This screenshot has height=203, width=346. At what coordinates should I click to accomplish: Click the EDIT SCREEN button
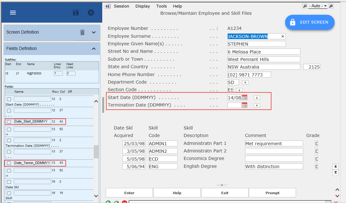pos(310,22)
